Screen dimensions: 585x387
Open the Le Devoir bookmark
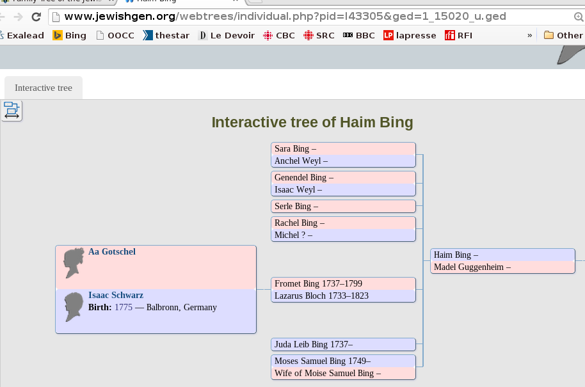[227, 35]
